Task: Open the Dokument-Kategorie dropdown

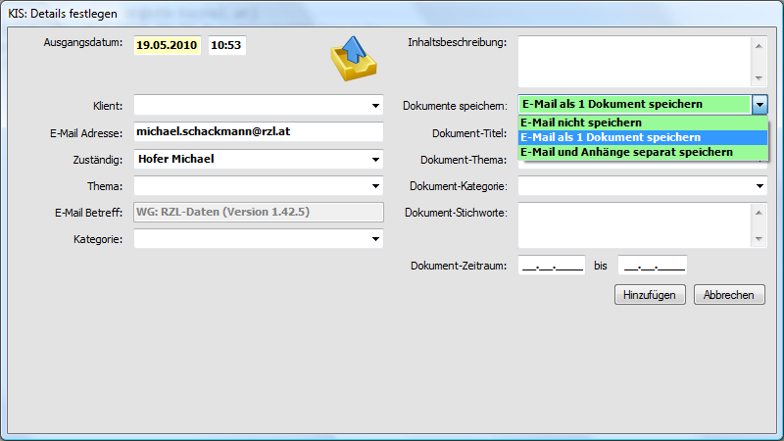Action: [x=759, y=185]
